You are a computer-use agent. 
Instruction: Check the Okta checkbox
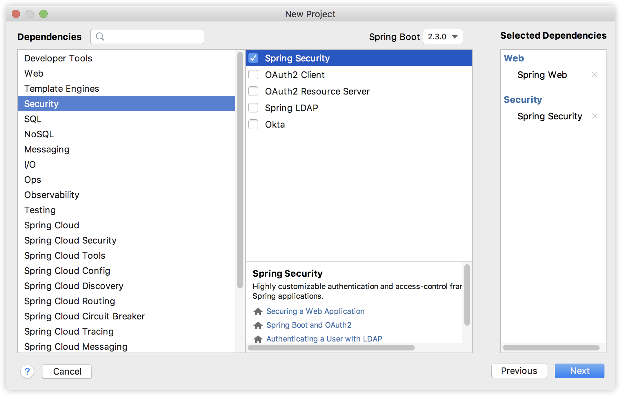point(254,124)
